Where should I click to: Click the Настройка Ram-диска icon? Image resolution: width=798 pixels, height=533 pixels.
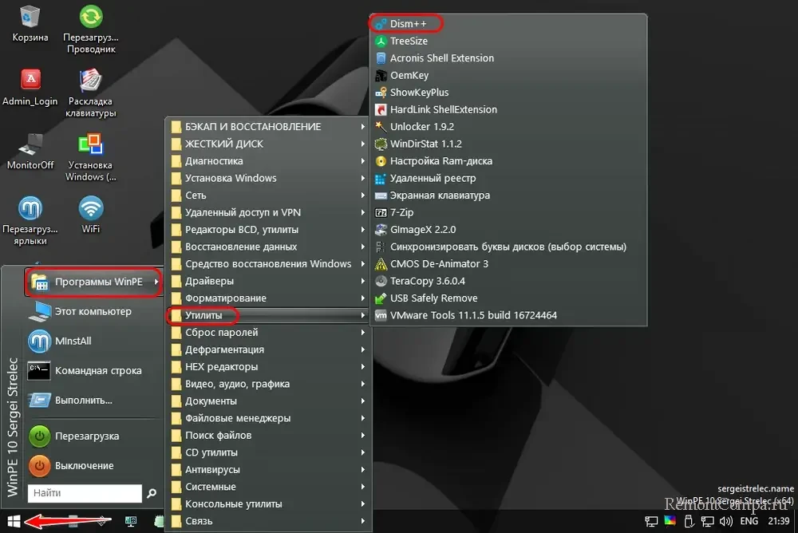pyautogui.click(x=381, y=161)
